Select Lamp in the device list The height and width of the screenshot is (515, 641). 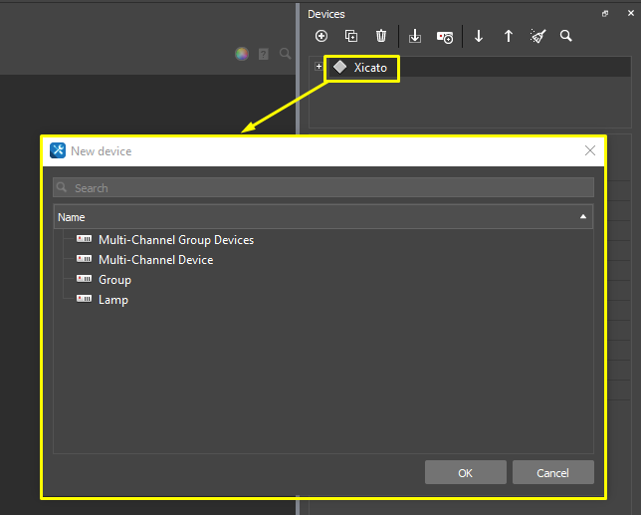click(112, 300)
